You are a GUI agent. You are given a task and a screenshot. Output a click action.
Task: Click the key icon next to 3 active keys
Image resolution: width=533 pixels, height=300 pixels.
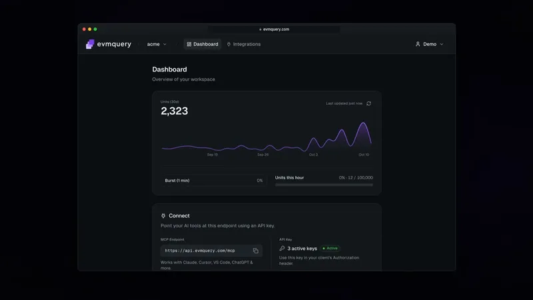tap(282, 248)
